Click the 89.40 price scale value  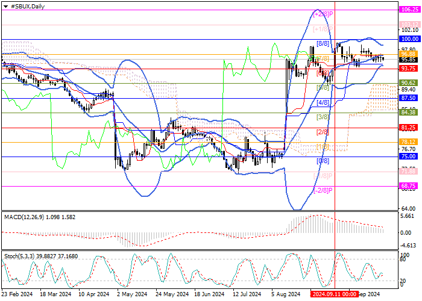(409, 89)
